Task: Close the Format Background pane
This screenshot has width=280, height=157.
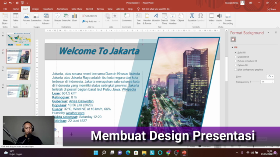Action: pyautogui.click(x=276, y=33)
